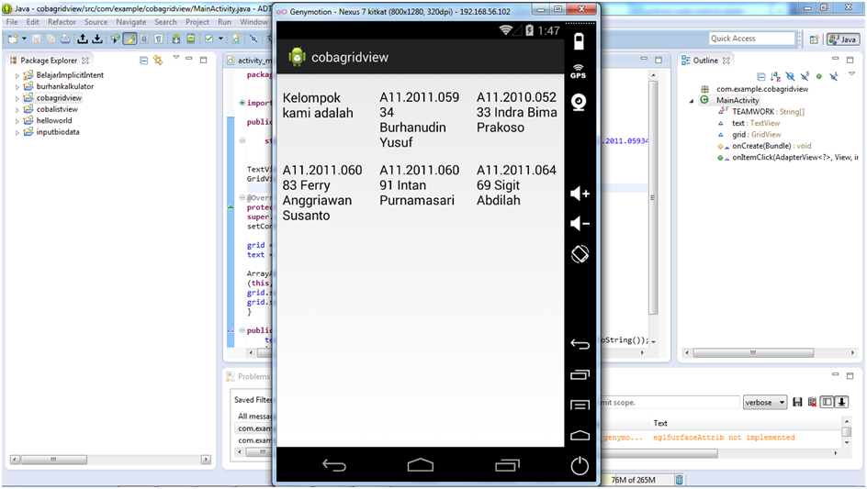Tap the cobagridview Android app icon
Image resolution: width=867 pixels, height=489 pixels.
click(x=297, y=57)
